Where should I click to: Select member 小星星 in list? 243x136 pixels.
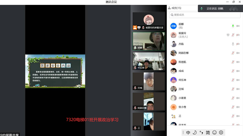click(205, 98)
